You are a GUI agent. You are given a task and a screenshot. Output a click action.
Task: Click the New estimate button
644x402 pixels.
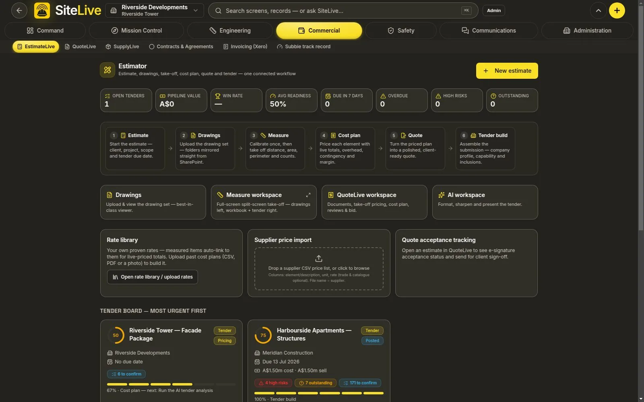507,71
